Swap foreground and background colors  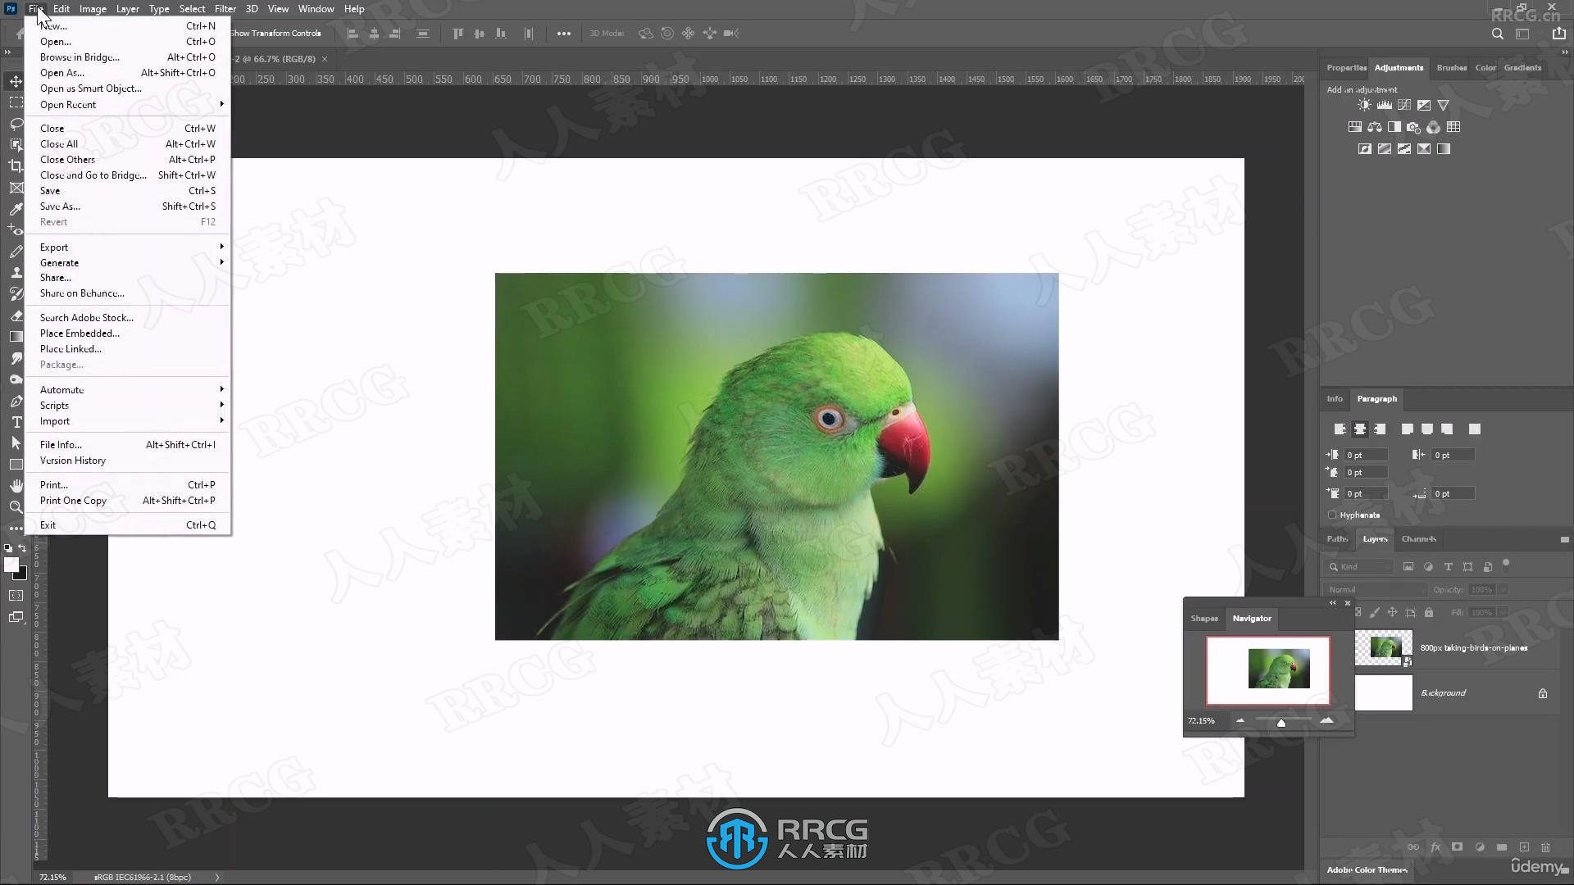(x=22, y=548)
